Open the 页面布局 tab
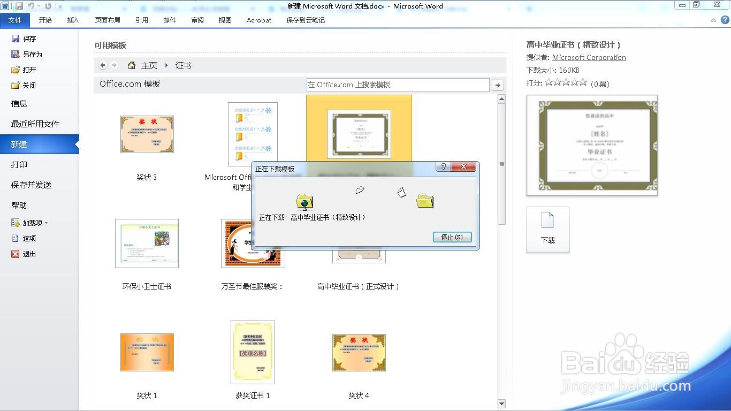 108,20
